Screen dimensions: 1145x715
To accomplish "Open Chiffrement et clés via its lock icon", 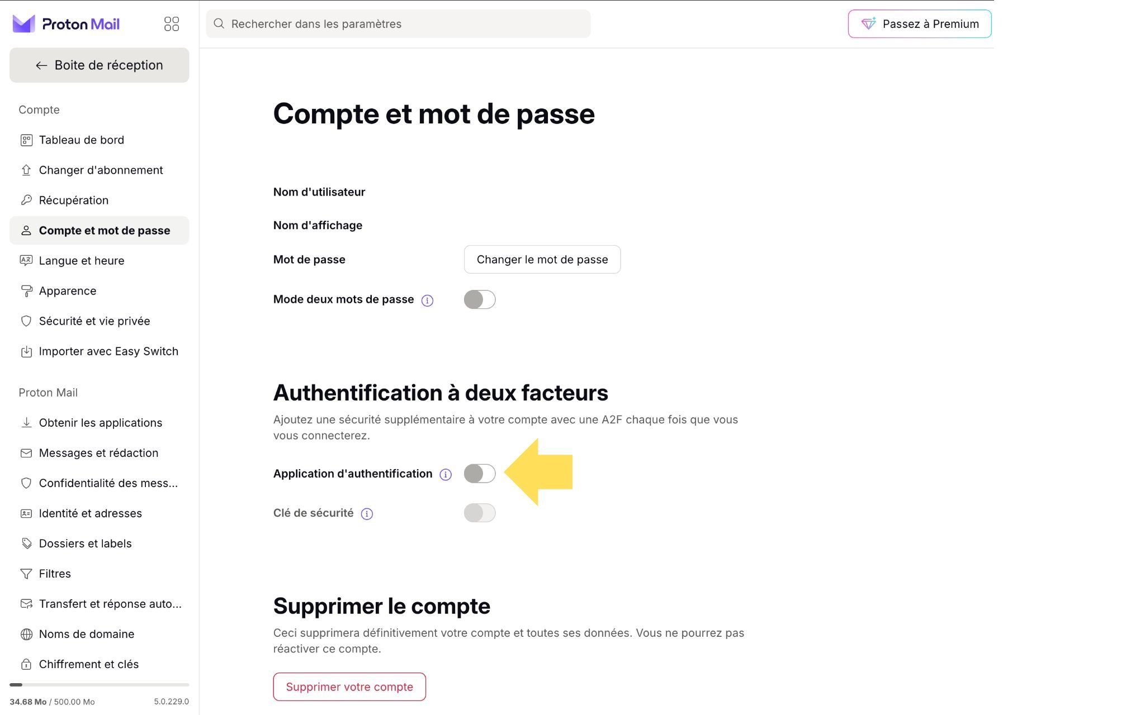I will 26,664.
